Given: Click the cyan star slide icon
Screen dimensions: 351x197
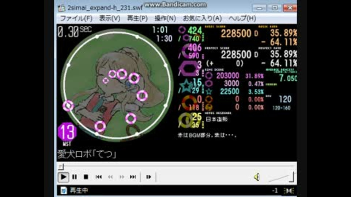Looking at the screenshot, I should (x=186, y=86).
